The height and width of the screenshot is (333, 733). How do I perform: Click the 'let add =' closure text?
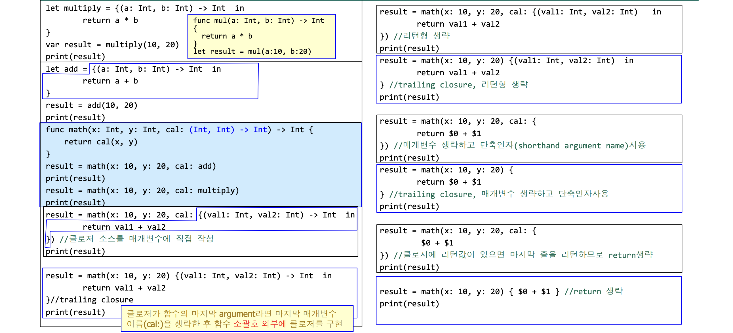66,69
